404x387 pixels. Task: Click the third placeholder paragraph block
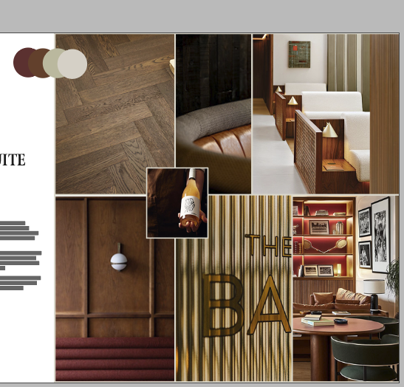tap(21, 283)
